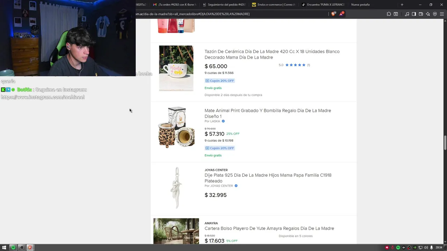This screenshot has width=447, height=251.
Task: Switch to TikTok 'PUMA X LEFRANCE' tab
Action: coord(323,5)
